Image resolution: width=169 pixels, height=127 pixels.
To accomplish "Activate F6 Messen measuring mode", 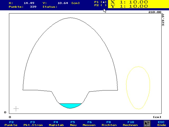I will pos(89,124).
